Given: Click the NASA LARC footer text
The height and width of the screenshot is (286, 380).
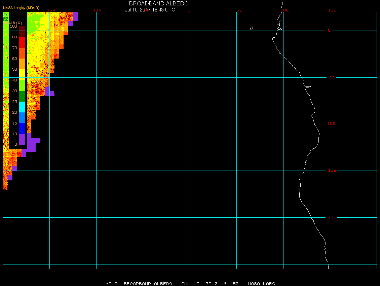Looking at the screenshot, I should pos(262,284).
